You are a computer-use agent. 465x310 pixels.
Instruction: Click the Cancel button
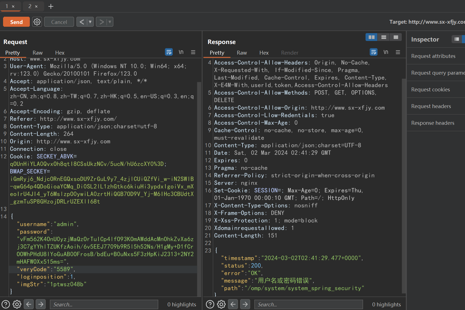point(59,22)
